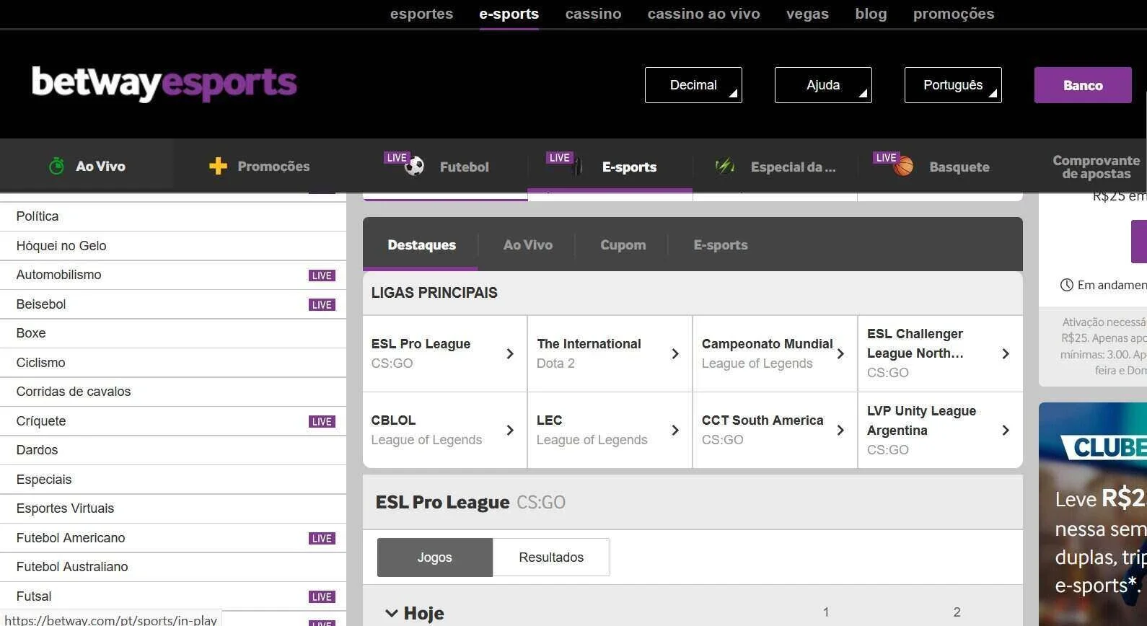Open Especiais in sports list

point(173,480)
